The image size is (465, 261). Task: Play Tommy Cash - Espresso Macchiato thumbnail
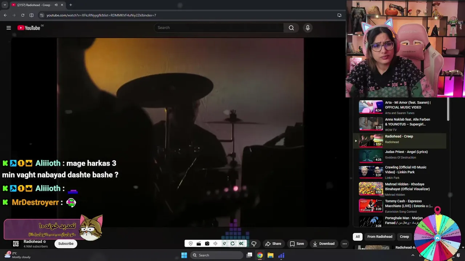[x=371, y=206]
